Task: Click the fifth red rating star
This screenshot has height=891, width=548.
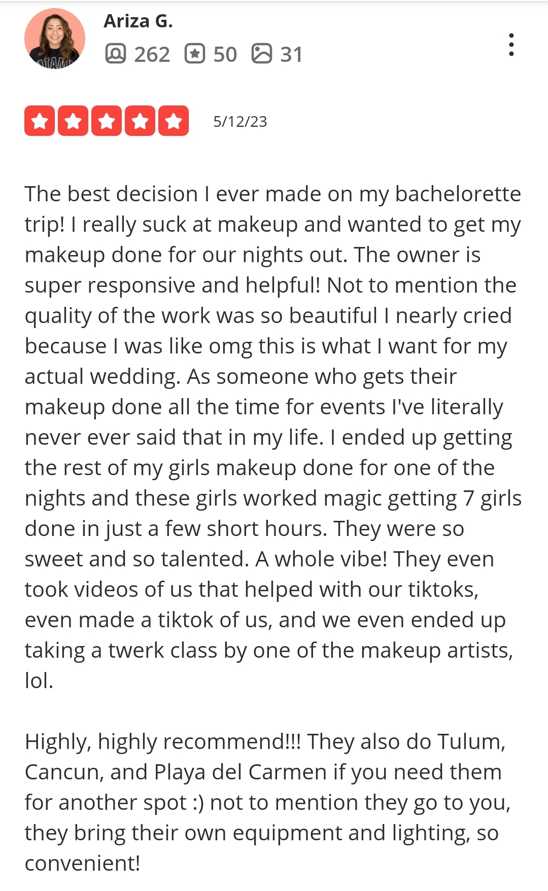Action: (x=174, y=121)
